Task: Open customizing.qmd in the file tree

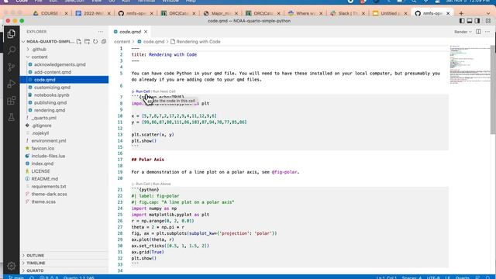Action: (x=52, y=88)
